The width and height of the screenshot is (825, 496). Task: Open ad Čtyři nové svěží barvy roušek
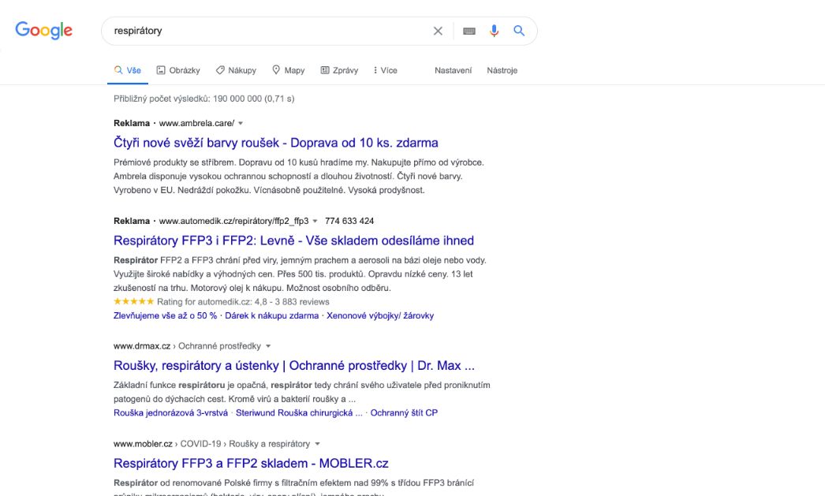click(x=276, y=143)
